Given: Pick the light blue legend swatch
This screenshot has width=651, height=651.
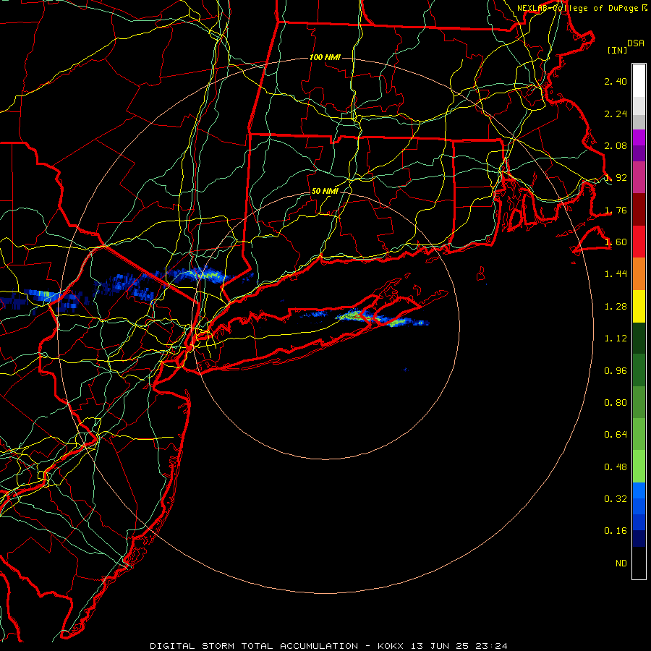Looking at the screenshot, I should (639, 490).
